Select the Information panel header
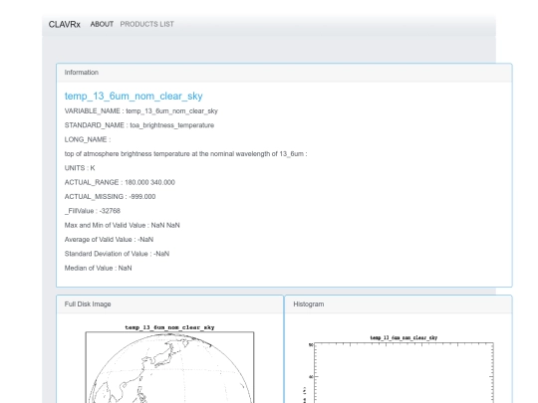 pos(284,73)
